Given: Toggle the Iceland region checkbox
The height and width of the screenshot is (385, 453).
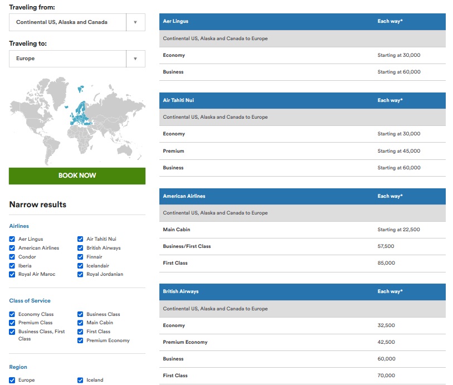Looking at the screenshot, I should [x=81, y=380].
